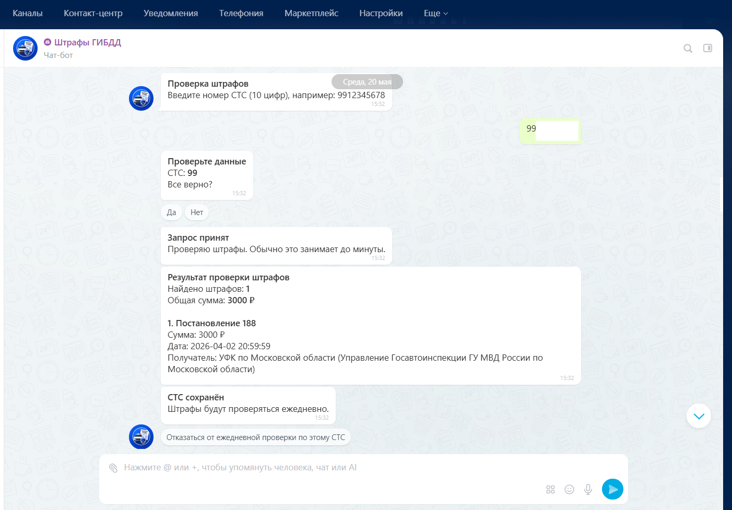Click the Запрос принят message heading

(198, 238)
